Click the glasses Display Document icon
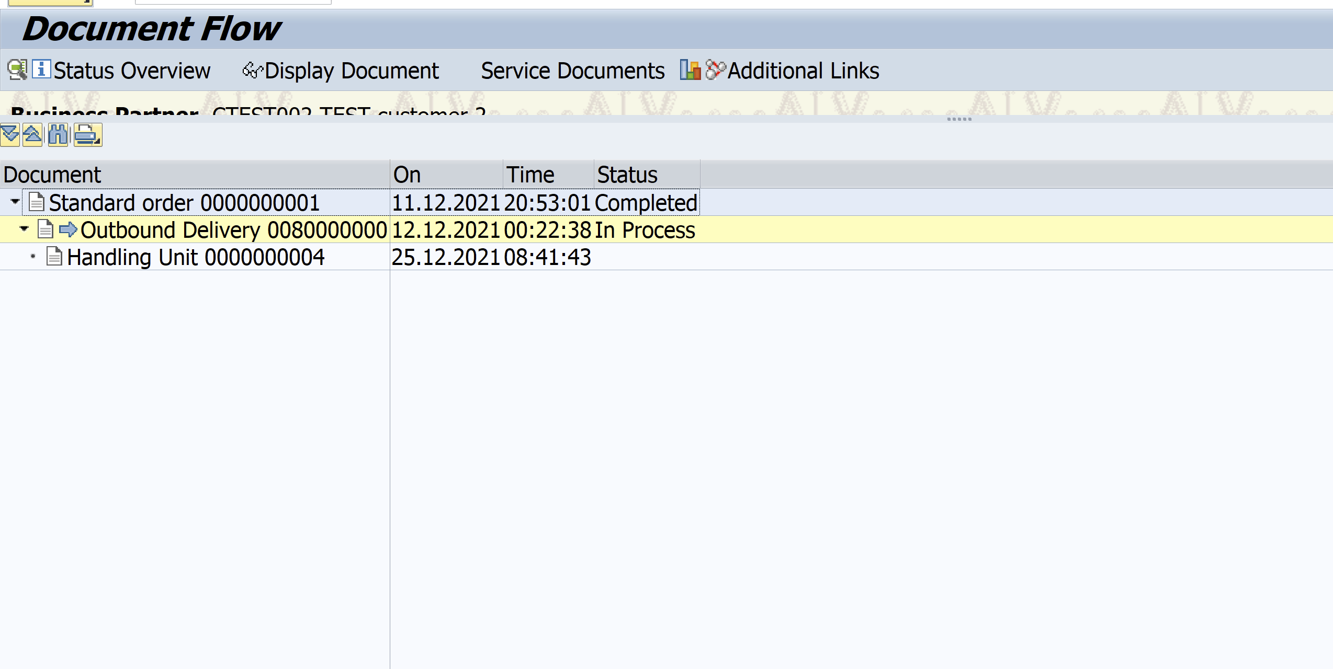Viewport: 1333px width, 669px height. coord(253,70)
